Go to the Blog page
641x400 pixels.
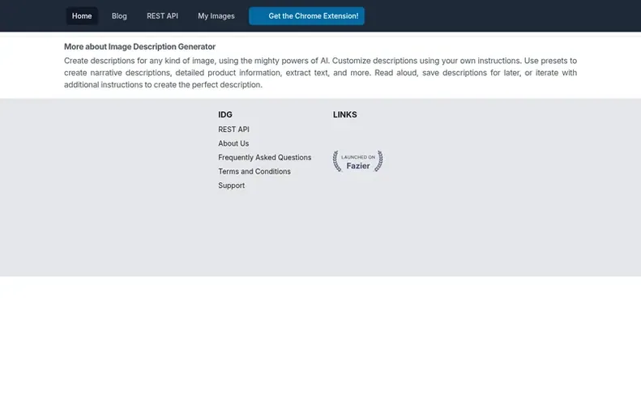pyautogui.click(x=119, y=16)
